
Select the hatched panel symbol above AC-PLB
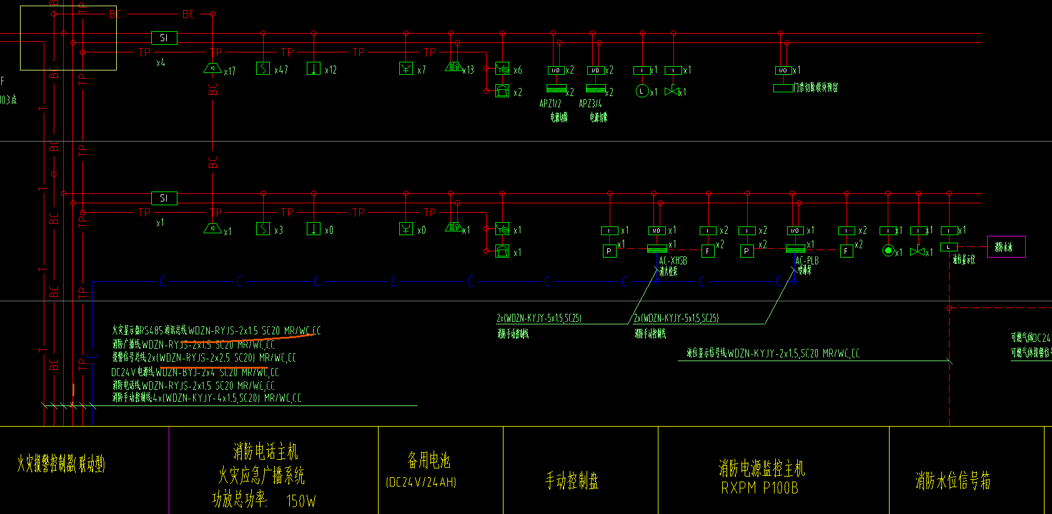click(x=795, y=249)
